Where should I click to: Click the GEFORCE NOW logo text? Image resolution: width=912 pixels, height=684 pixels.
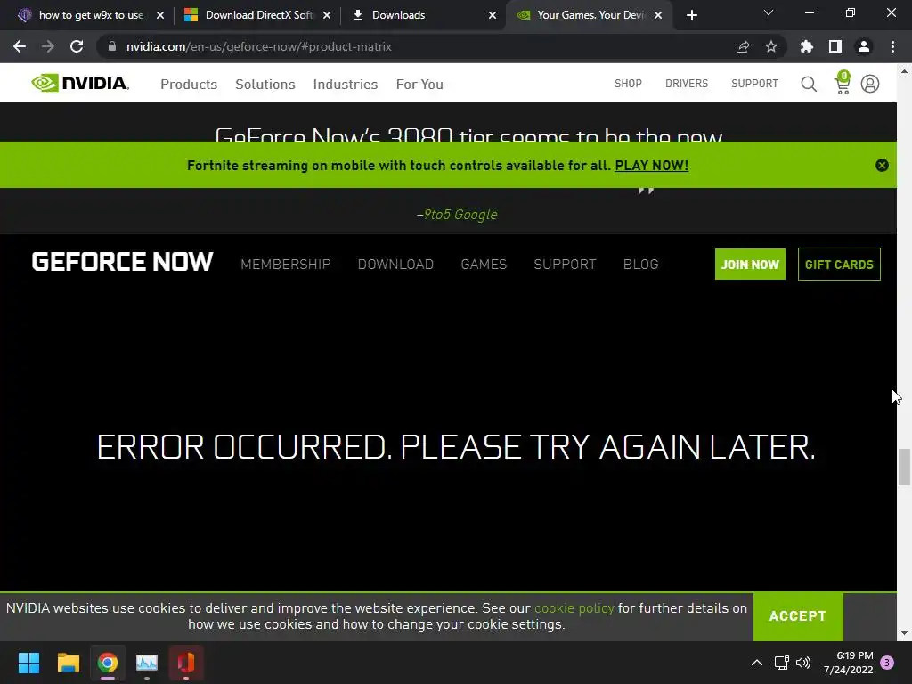click(122, 263)
